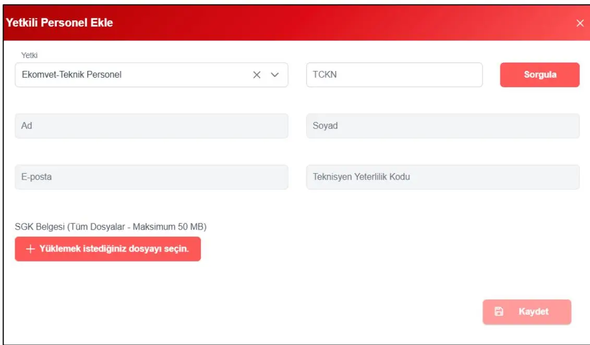Screen dimensions: 590x345
Task: Click the Soyad text field
Action: 442,126
